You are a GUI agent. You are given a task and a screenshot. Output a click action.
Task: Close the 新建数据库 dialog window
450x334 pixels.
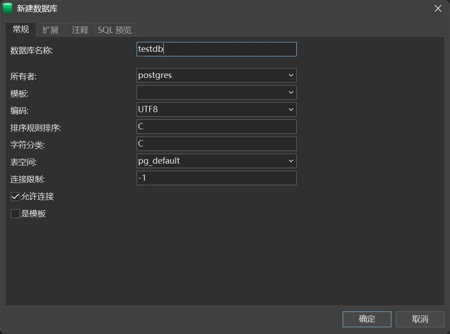point(437,9)
